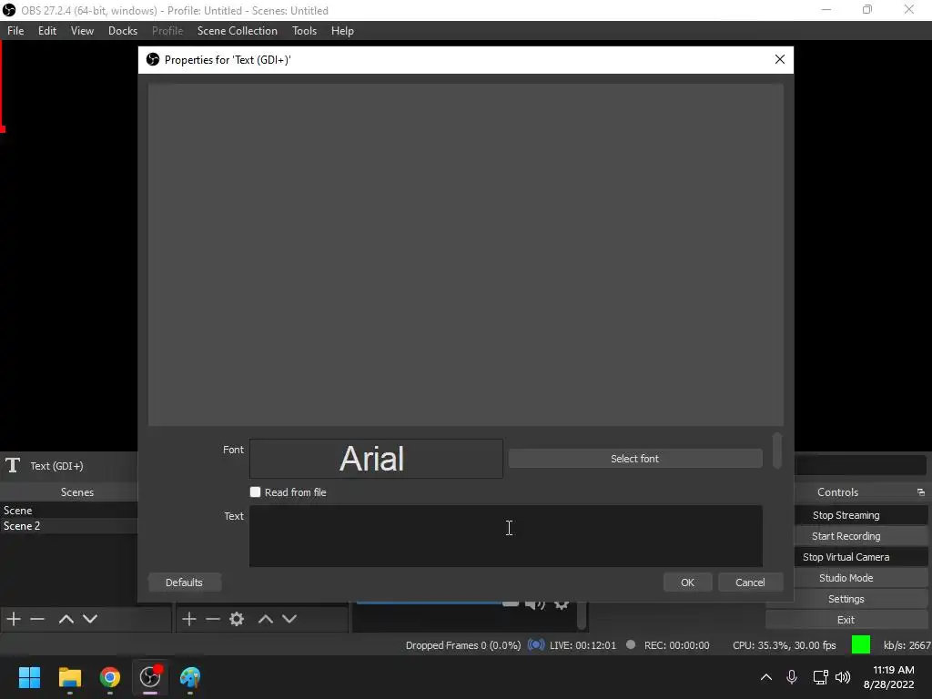
Task: Click the Defaults button in Properties
Action: coord(184,582)
